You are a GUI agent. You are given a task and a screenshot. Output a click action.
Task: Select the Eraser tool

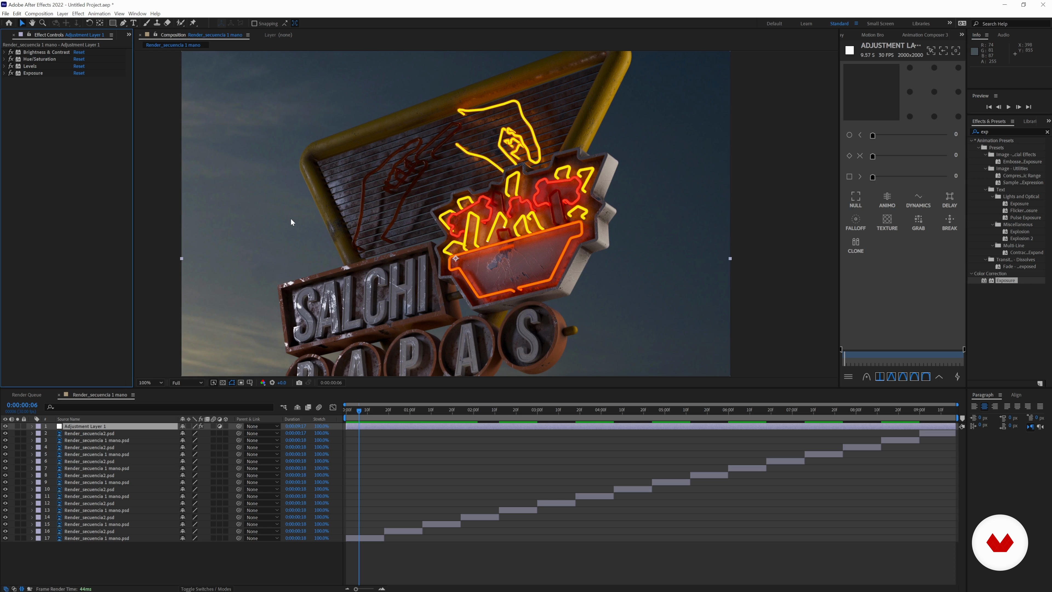[x=167, y=23]
